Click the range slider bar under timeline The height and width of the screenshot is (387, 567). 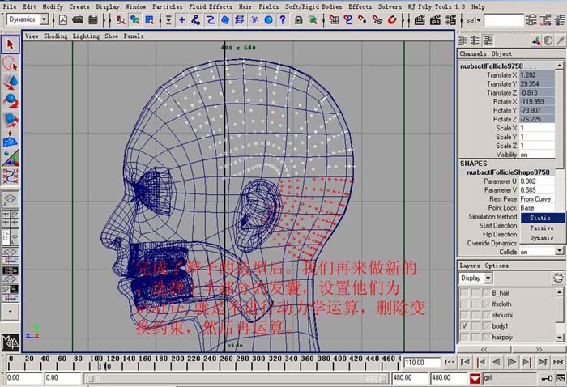[x=237, y=379]
